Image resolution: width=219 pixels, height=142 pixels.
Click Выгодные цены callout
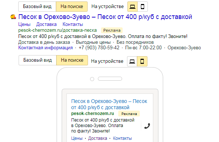pos(93,42)
